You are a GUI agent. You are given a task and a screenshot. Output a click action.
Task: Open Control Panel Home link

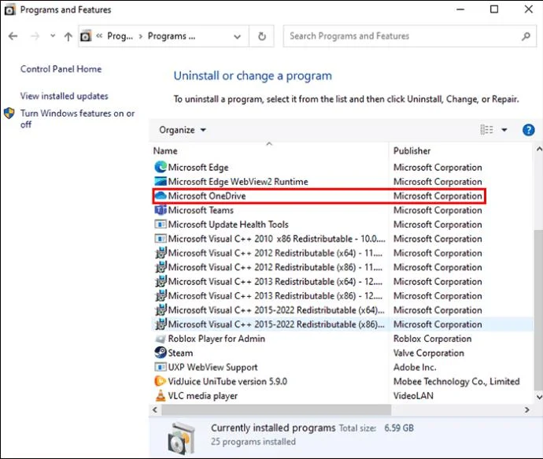coord(61,69)
